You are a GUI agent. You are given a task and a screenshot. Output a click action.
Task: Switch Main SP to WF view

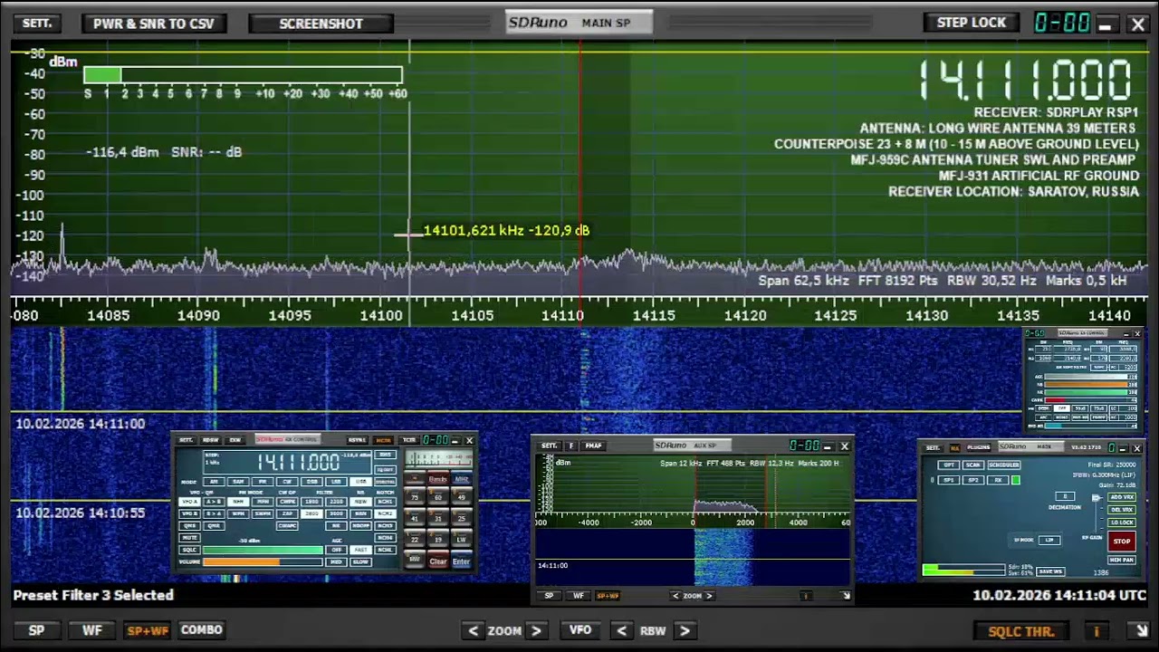(x=92, y=630)
